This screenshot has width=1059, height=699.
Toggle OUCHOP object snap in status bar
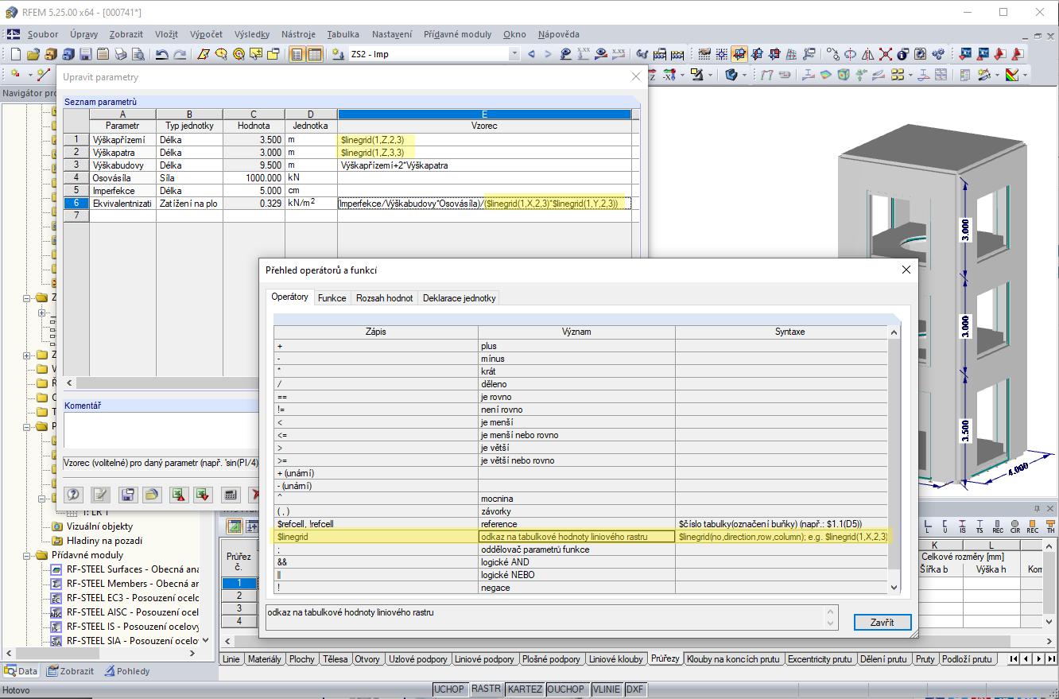[566, 689]
